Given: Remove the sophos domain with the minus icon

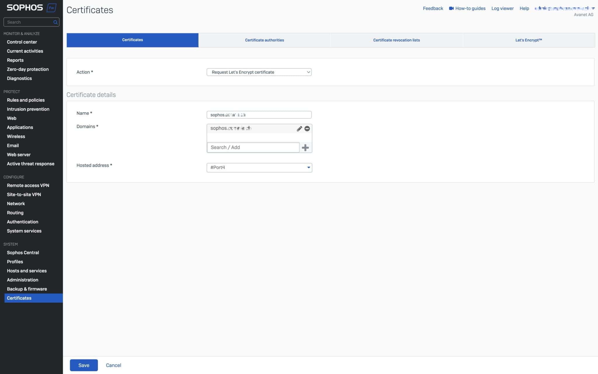Looking at the screenshot, I should (x=307, y=129).
